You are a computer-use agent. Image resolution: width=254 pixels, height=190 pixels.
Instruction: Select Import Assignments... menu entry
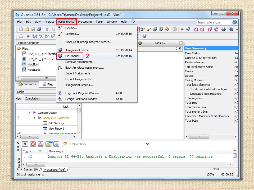click(x=96, y=73)
